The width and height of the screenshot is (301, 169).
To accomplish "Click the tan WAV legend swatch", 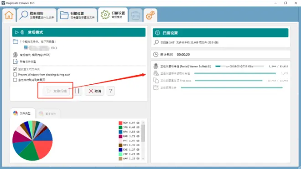I will (x=120, y=159).
